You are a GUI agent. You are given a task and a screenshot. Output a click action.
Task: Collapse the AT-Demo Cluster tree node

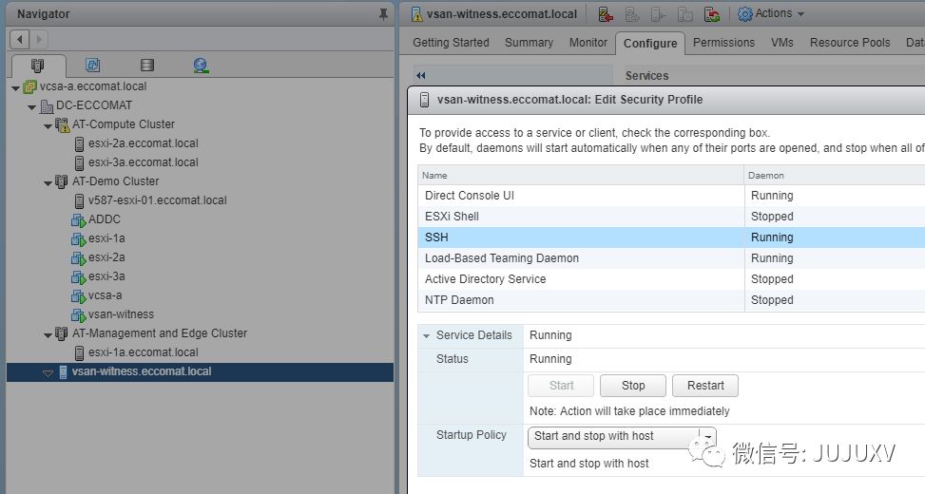coord(48,182)
